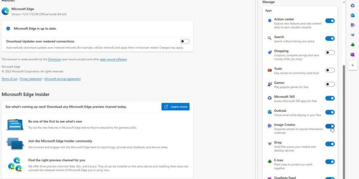Click the scroll-up arrow of Manage panel

(344, 2)
